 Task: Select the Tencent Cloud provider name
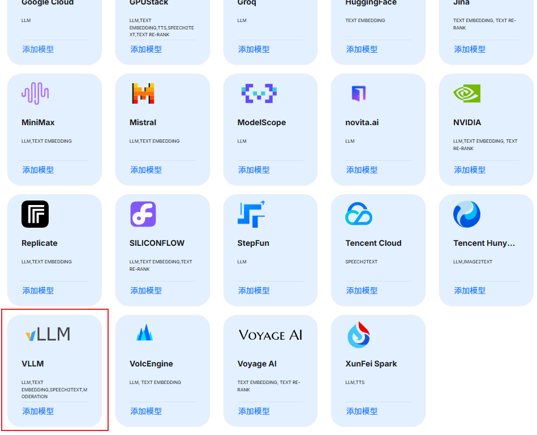(373, 243)
